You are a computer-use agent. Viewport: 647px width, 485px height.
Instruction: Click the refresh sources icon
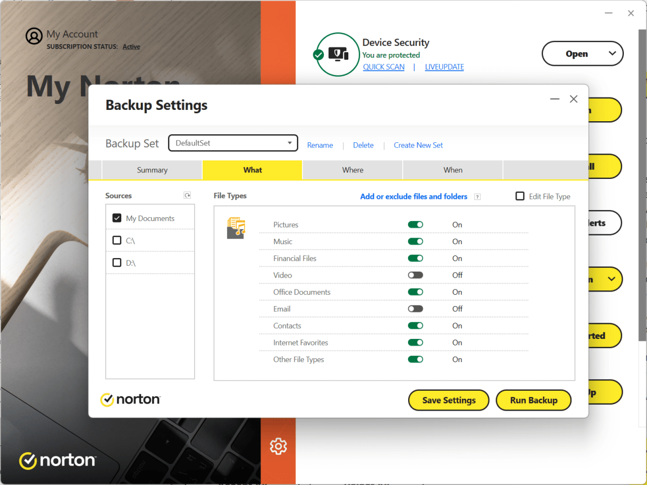pyautogui.click(x=187, y=196)
